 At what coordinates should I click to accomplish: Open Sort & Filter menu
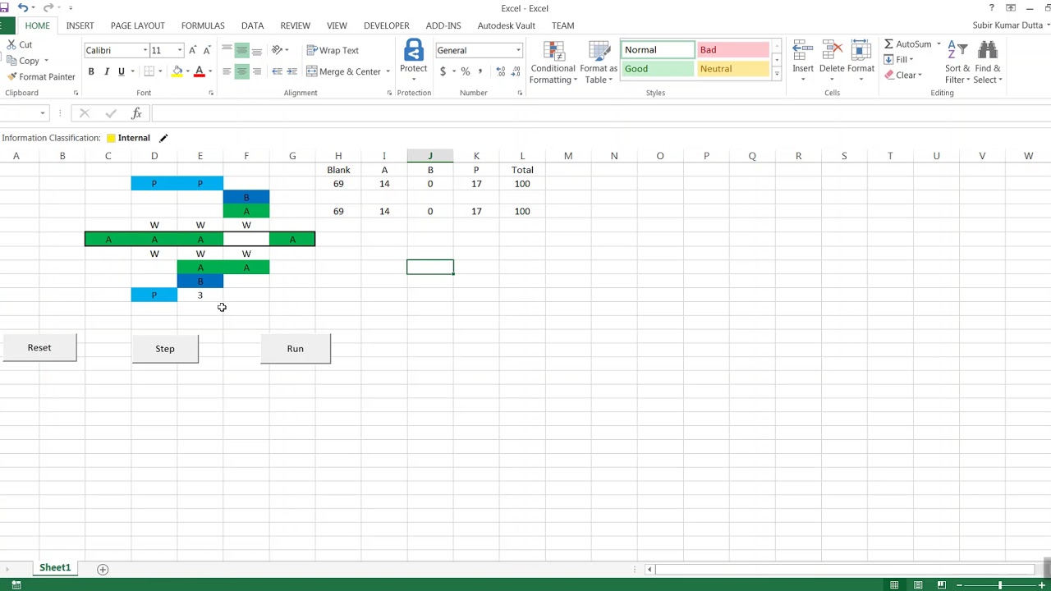coord(957,62)
